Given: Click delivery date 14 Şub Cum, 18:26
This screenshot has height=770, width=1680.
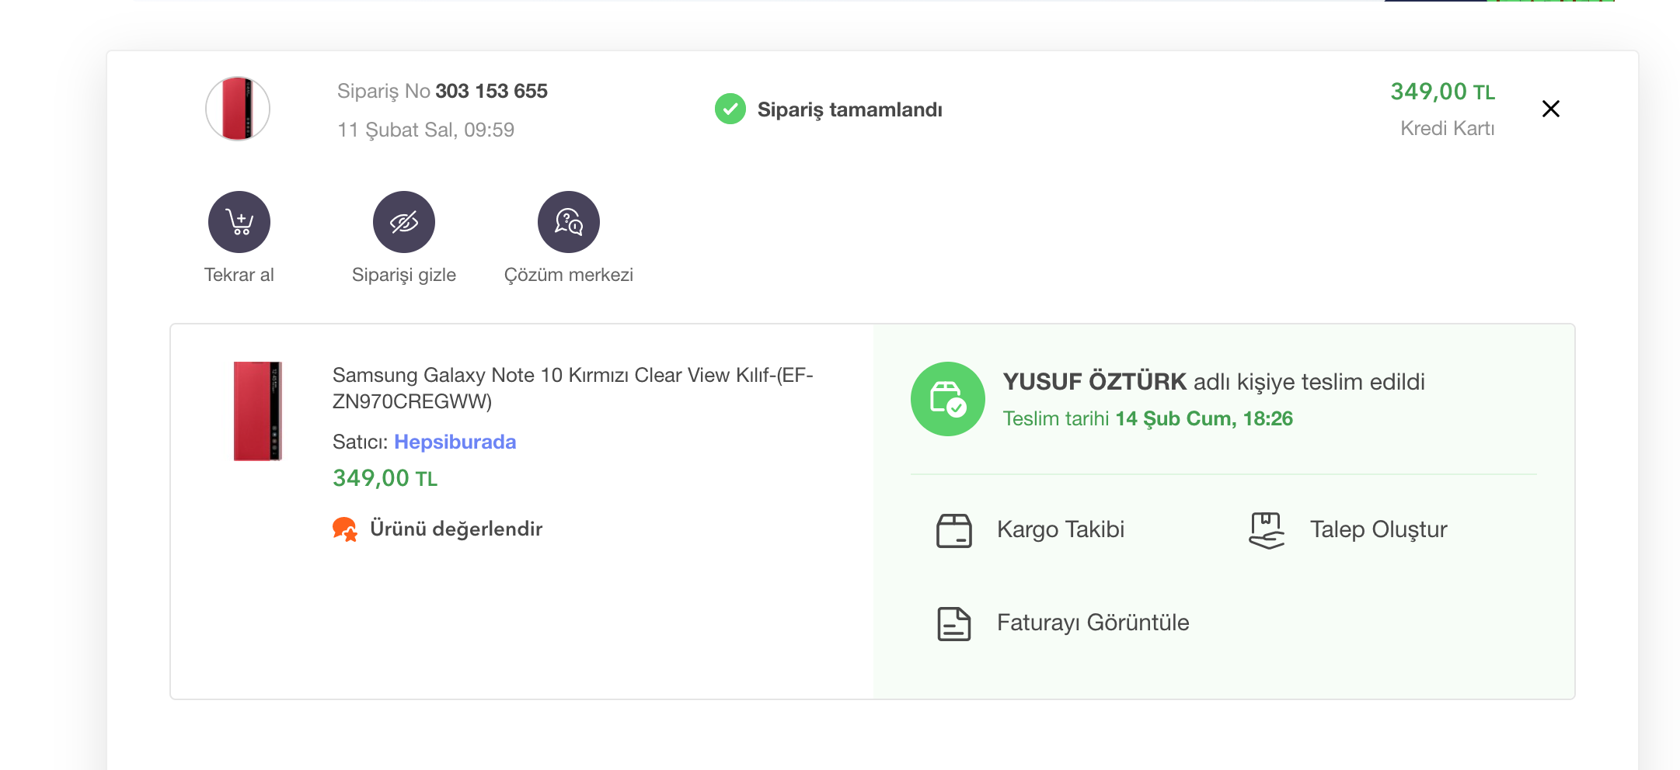Looking at the screenshot, I should (1204, 418).
